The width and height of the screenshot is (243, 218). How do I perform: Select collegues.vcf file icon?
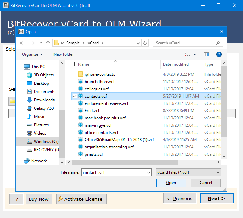(x=81, y=89)
